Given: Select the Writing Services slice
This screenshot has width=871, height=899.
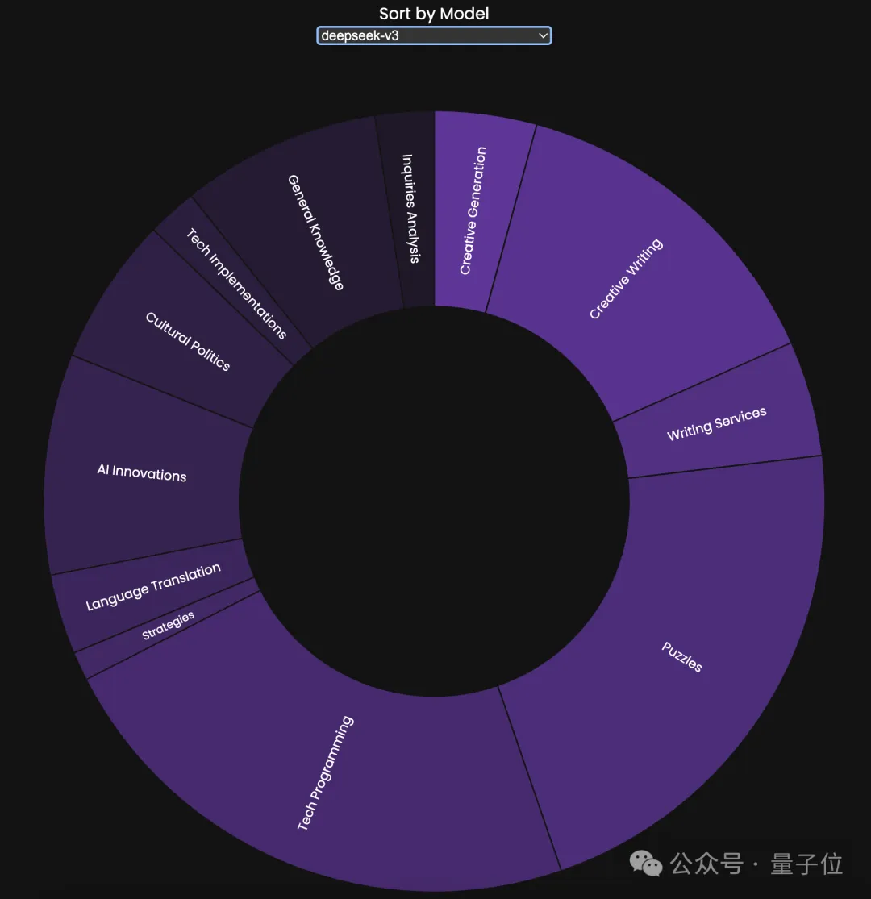Looking at the screenshot, I should [717, 423].
